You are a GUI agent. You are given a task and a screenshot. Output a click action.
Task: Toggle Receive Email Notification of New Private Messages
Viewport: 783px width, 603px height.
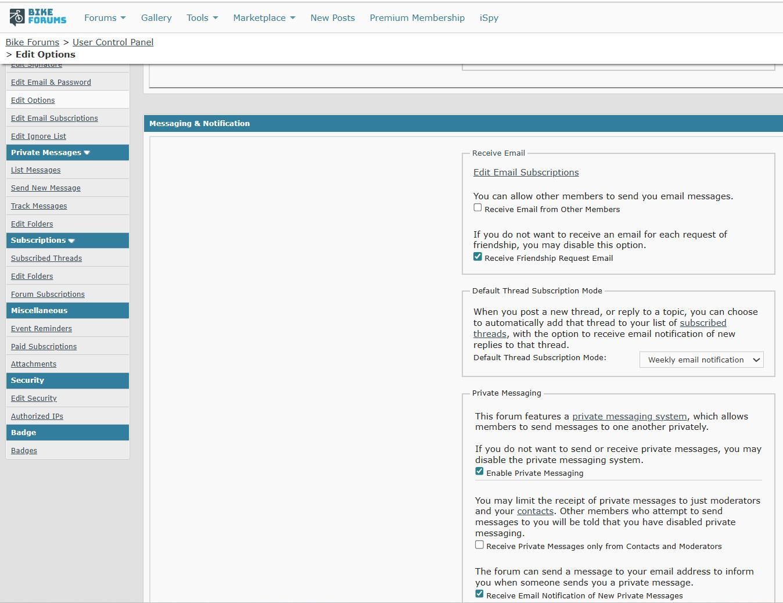479,594
